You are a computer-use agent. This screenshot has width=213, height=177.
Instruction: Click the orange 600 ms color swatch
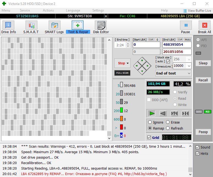click(x=121, y=118)
